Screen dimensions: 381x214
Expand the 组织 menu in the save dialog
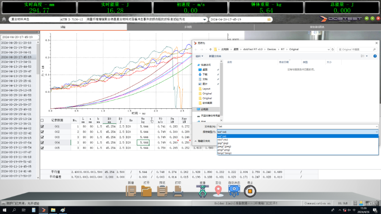point(199,56)
